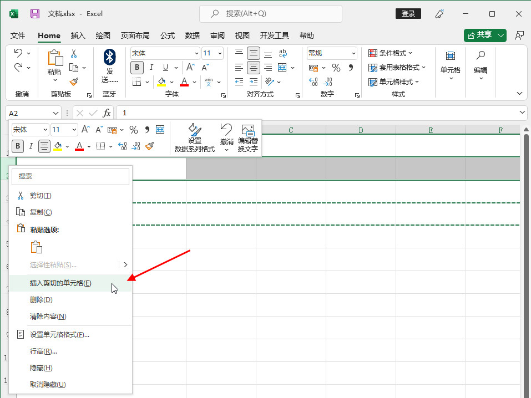Image resolution: width=531 pixels, height=398 pixels.
Task: Click the 编辑 button in ribbon
Action: click(x=481, y=65)
